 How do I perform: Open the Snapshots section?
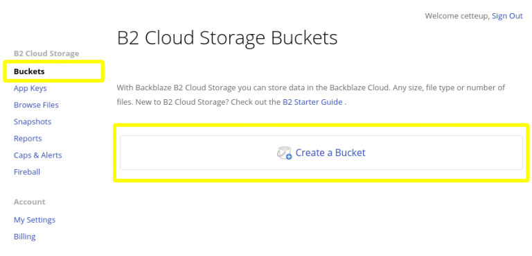coord(33,121)
